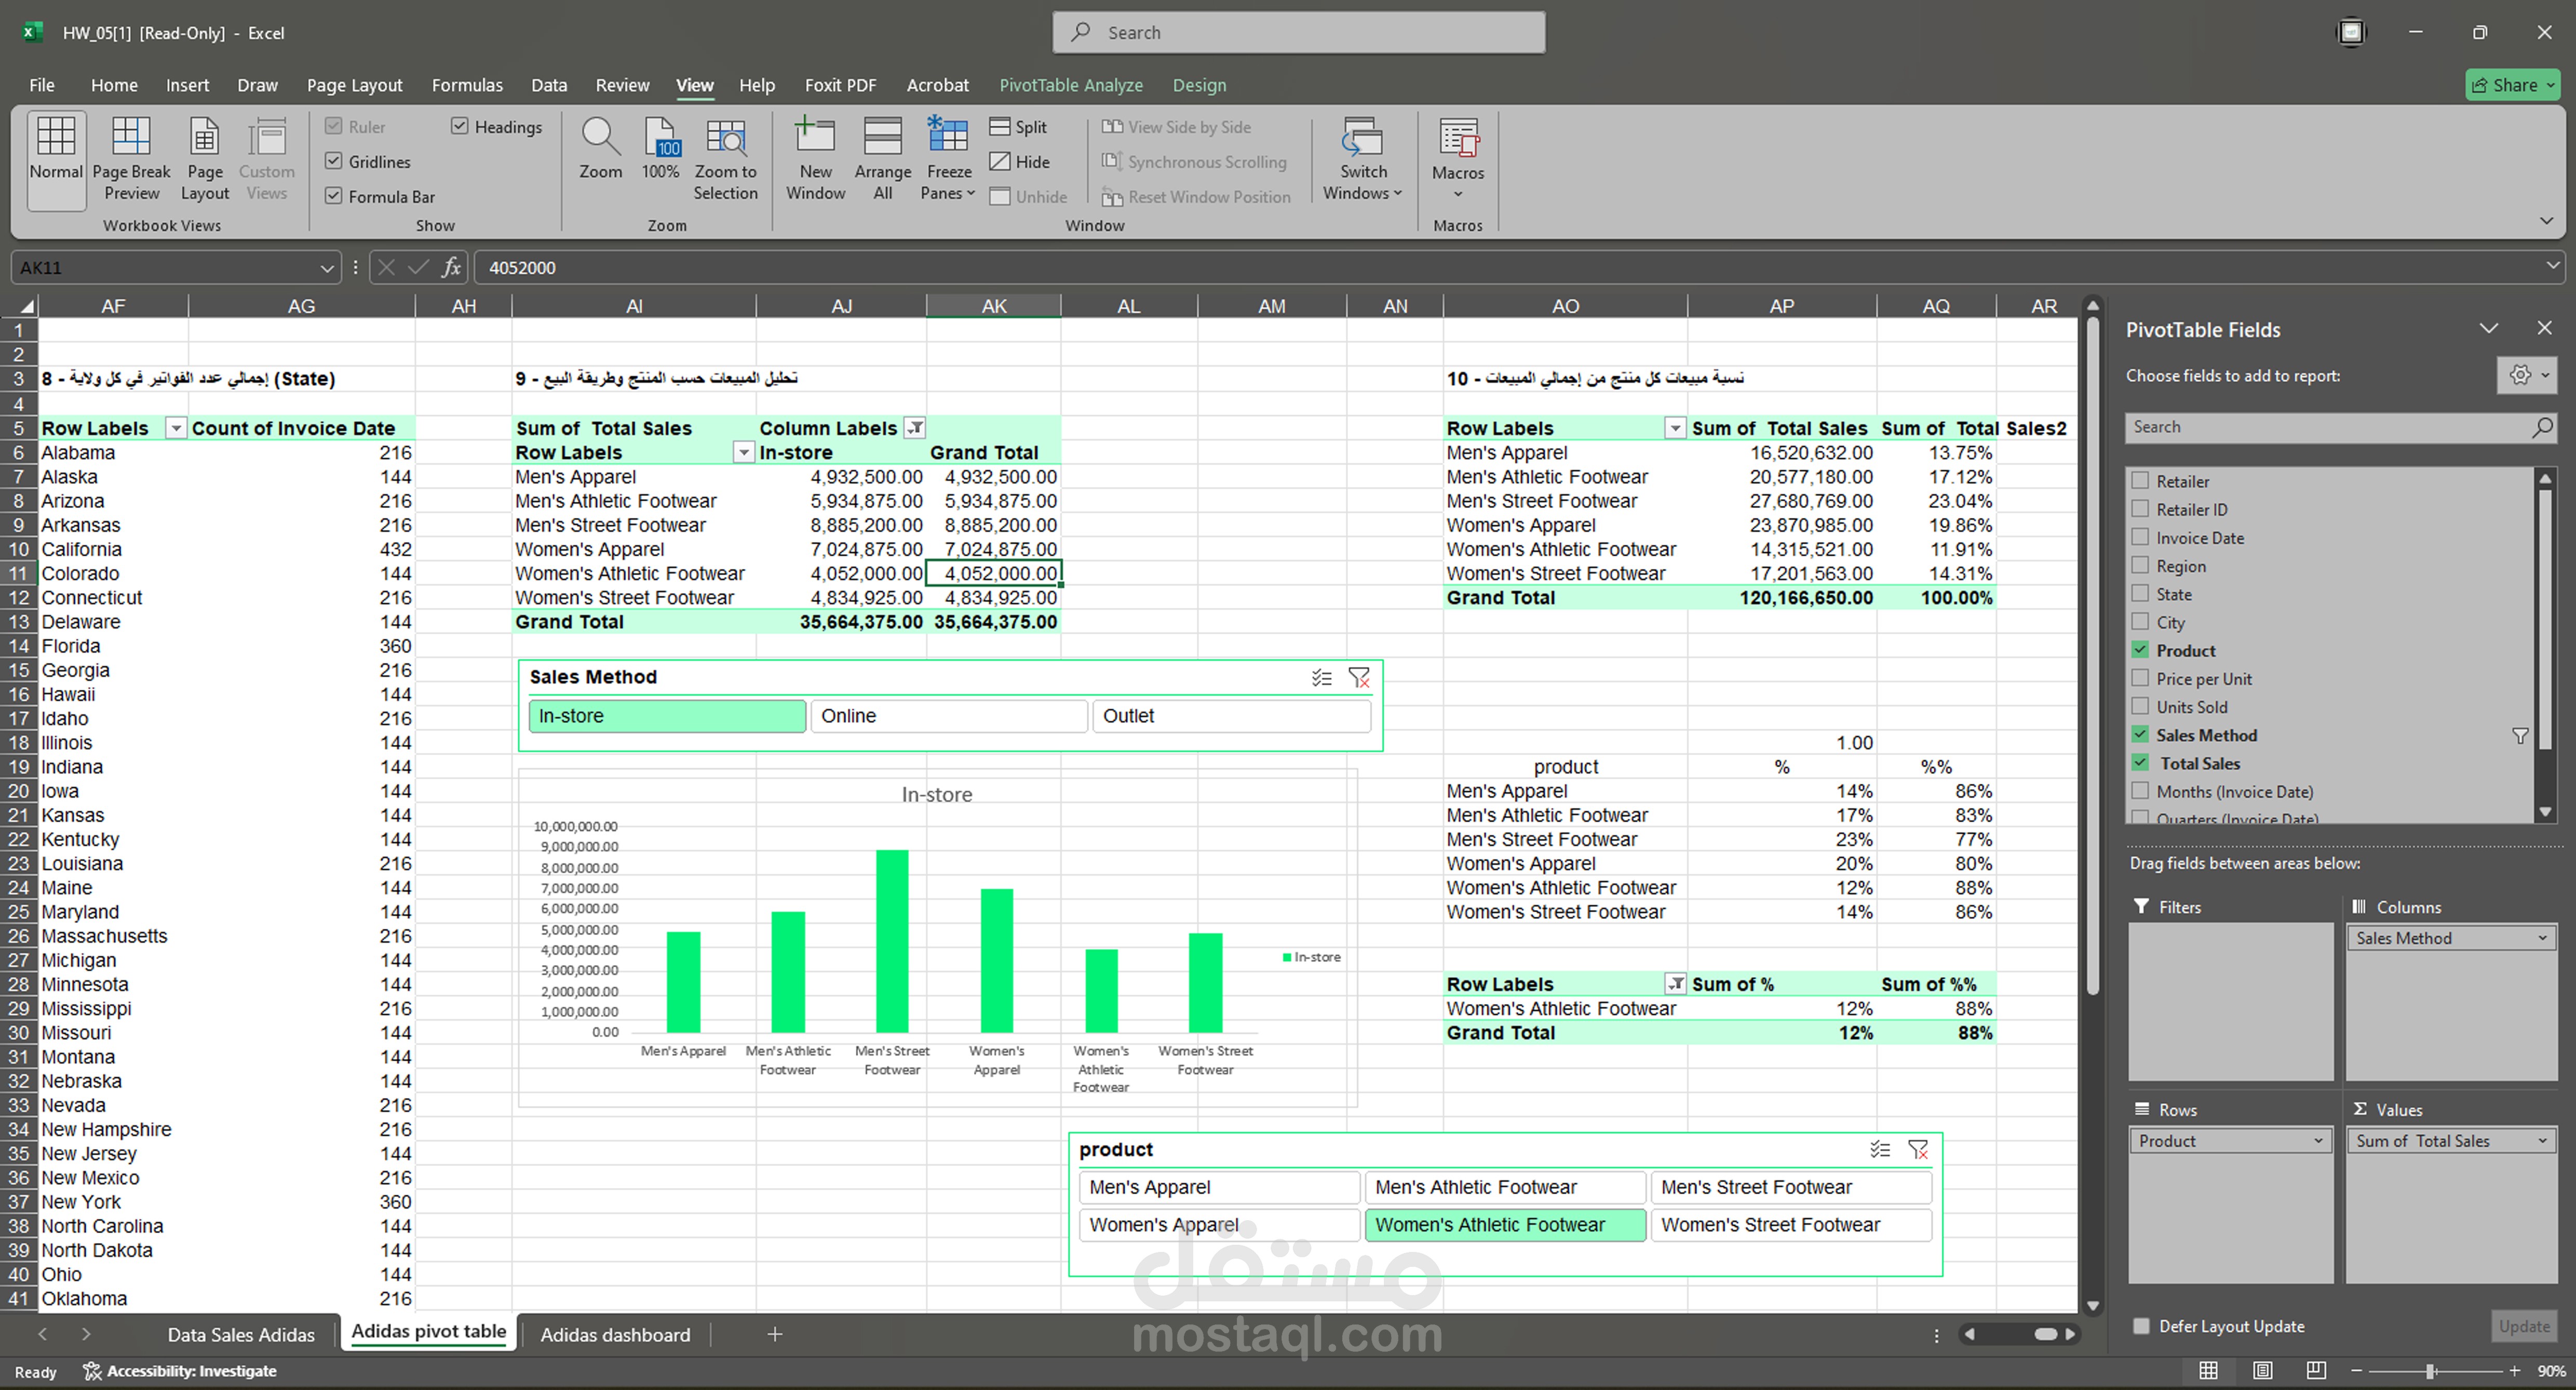Switch to Page Layout view
Image resolution: width=2576 pixels, height=1390 pixels.
[x=205, y=158]
